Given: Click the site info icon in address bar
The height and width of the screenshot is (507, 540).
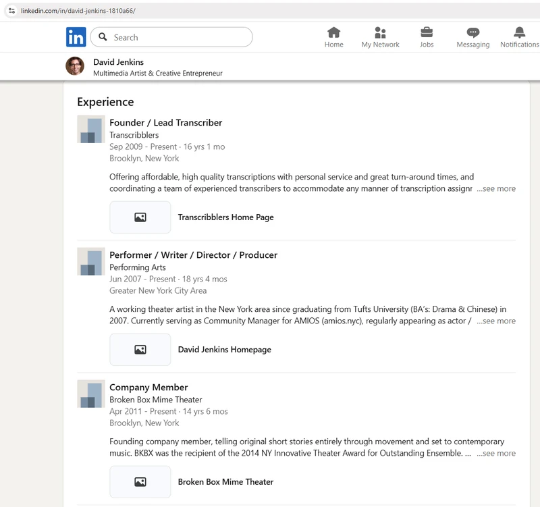Looking at the screenshot, I should pos(11,11).
